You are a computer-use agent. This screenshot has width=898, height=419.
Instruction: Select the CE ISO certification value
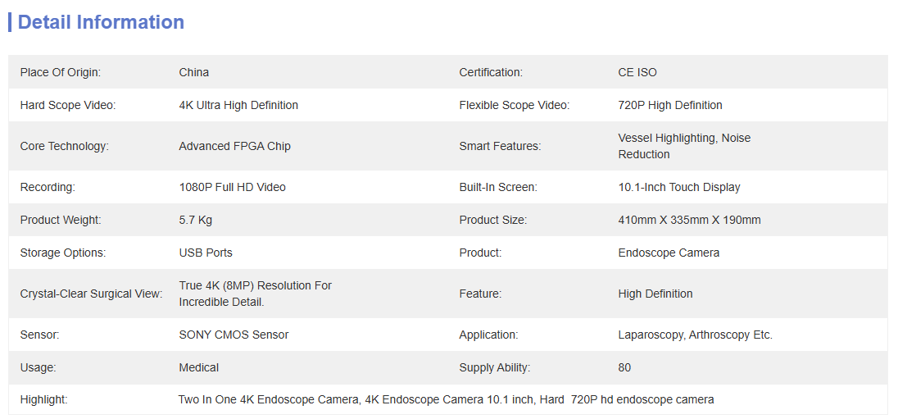pyautogui.click(x=637, y=72)
